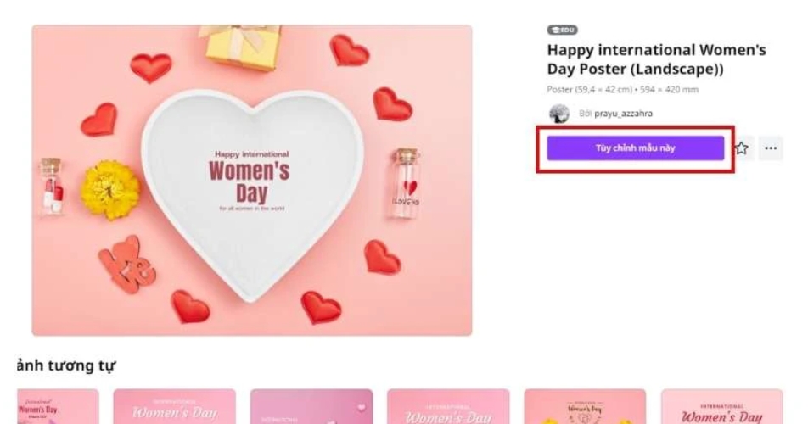The height and width of the screenshot is (424, 808).
Task: Open the three-dot more options menu
Action: 770,148
